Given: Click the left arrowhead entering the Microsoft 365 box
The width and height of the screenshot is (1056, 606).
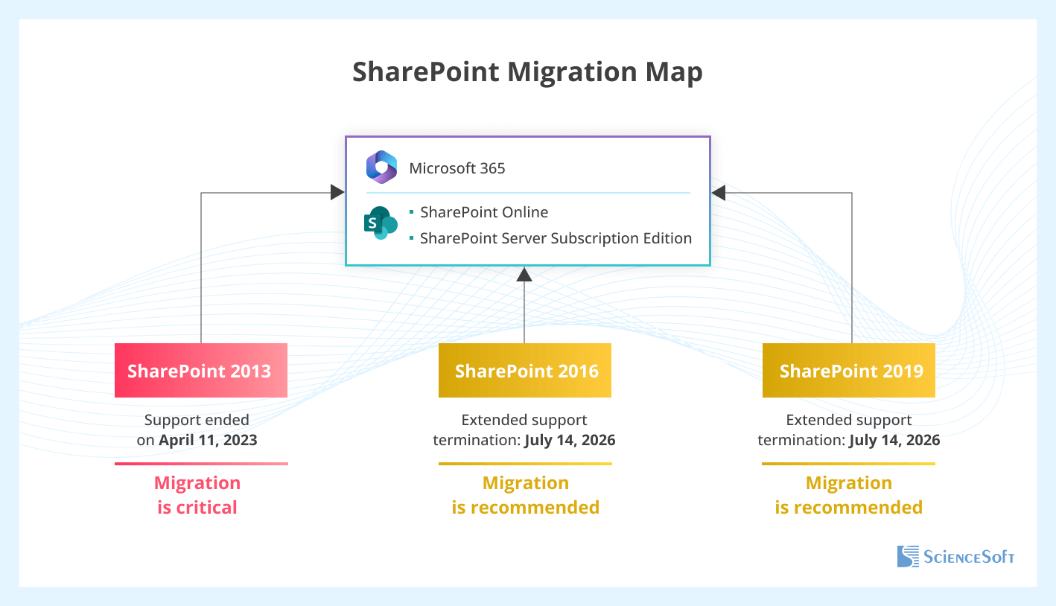Looking at the screenshot, I should coord(337,191).
